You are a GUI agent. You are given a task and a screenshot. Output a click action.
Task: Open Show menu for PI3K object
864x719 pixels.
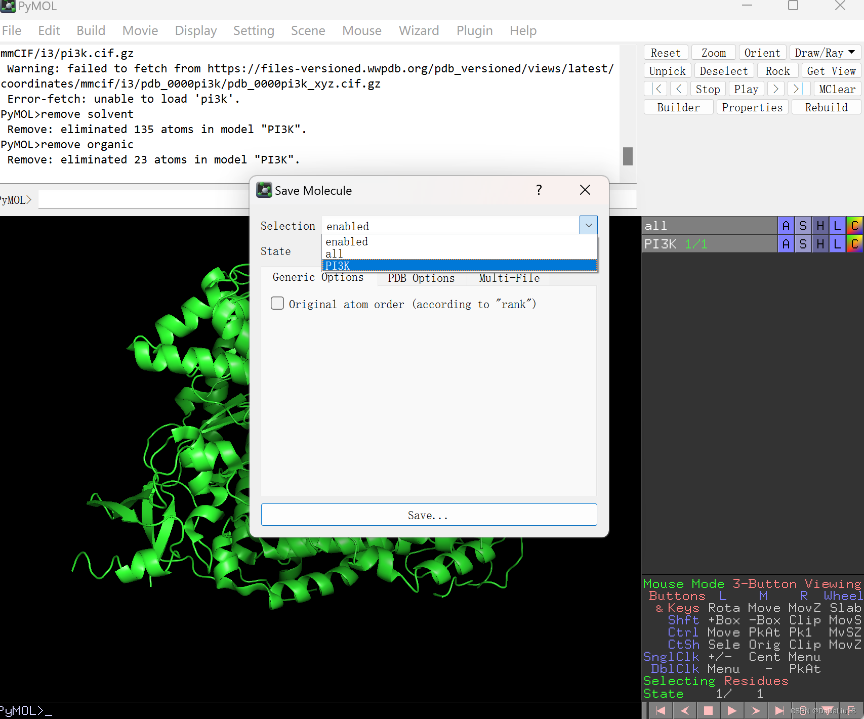point(803,244)
